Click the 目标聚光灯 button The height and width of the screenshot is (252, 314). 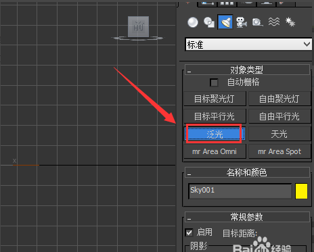tap(215, 99)
